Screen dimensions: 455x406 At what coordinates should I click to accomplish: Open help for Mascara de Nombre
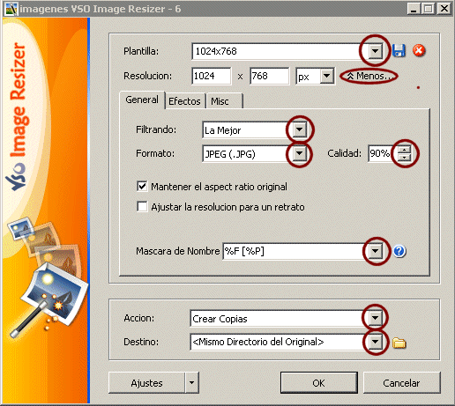(x=399, y=251)
